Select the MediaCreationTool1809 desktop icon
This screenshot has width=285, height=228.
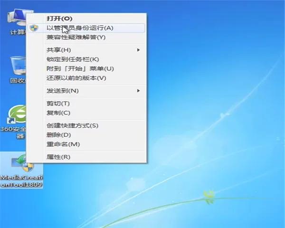coord(21,165)
